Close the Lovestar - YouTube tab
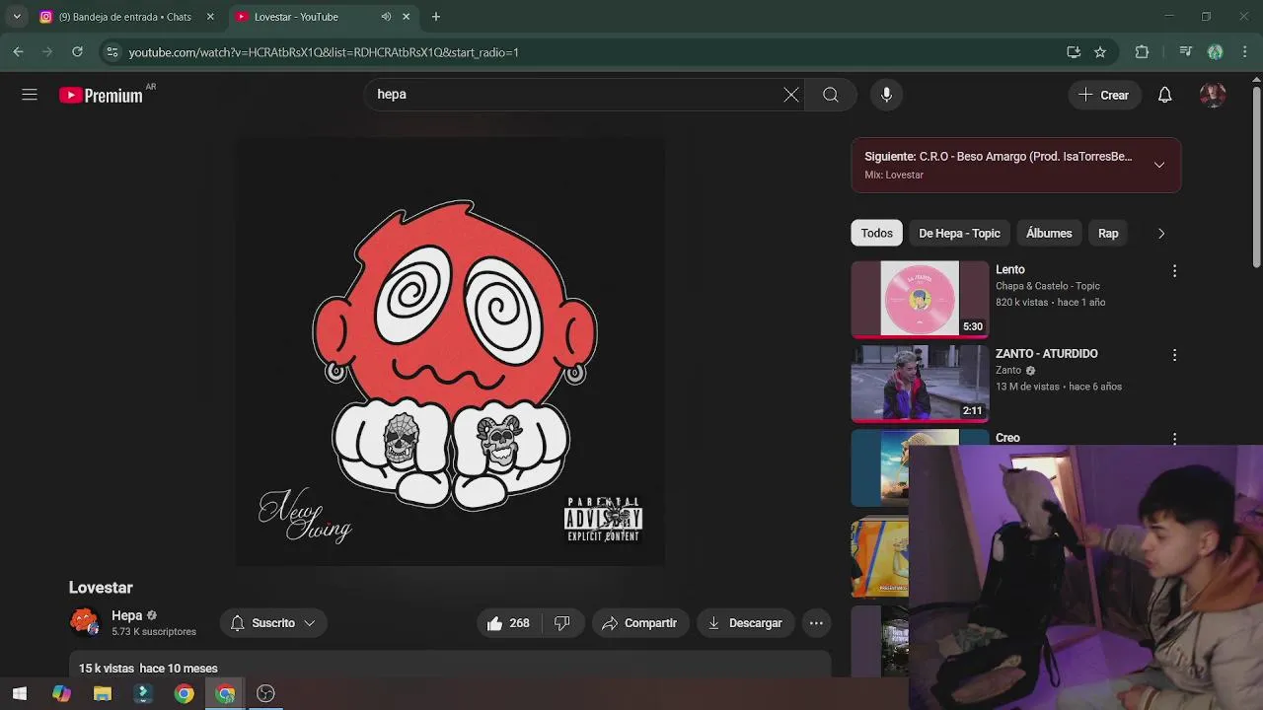Image resolution: width=1263 pixels, height=710 pixels. pos(406,17)
